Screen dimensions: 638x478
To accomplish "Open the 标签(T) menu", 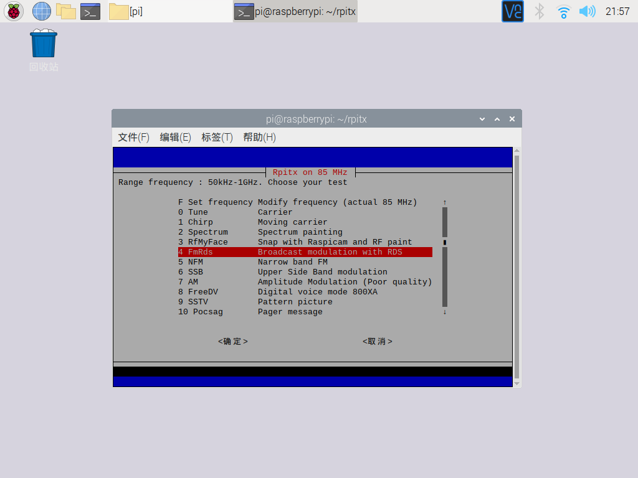I will click(x=217, y=138).
